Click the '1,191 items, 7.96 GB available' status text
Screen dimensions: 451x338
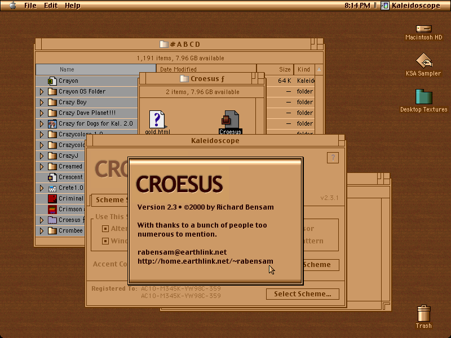180,58
